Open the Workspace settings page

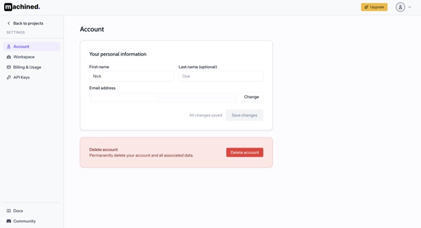pyautogui.click(x=24, y=57)
